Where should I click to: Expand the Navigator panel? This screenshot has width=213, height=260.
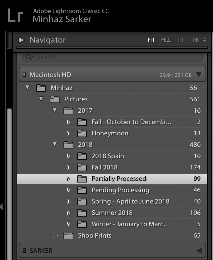coord(21,40)
